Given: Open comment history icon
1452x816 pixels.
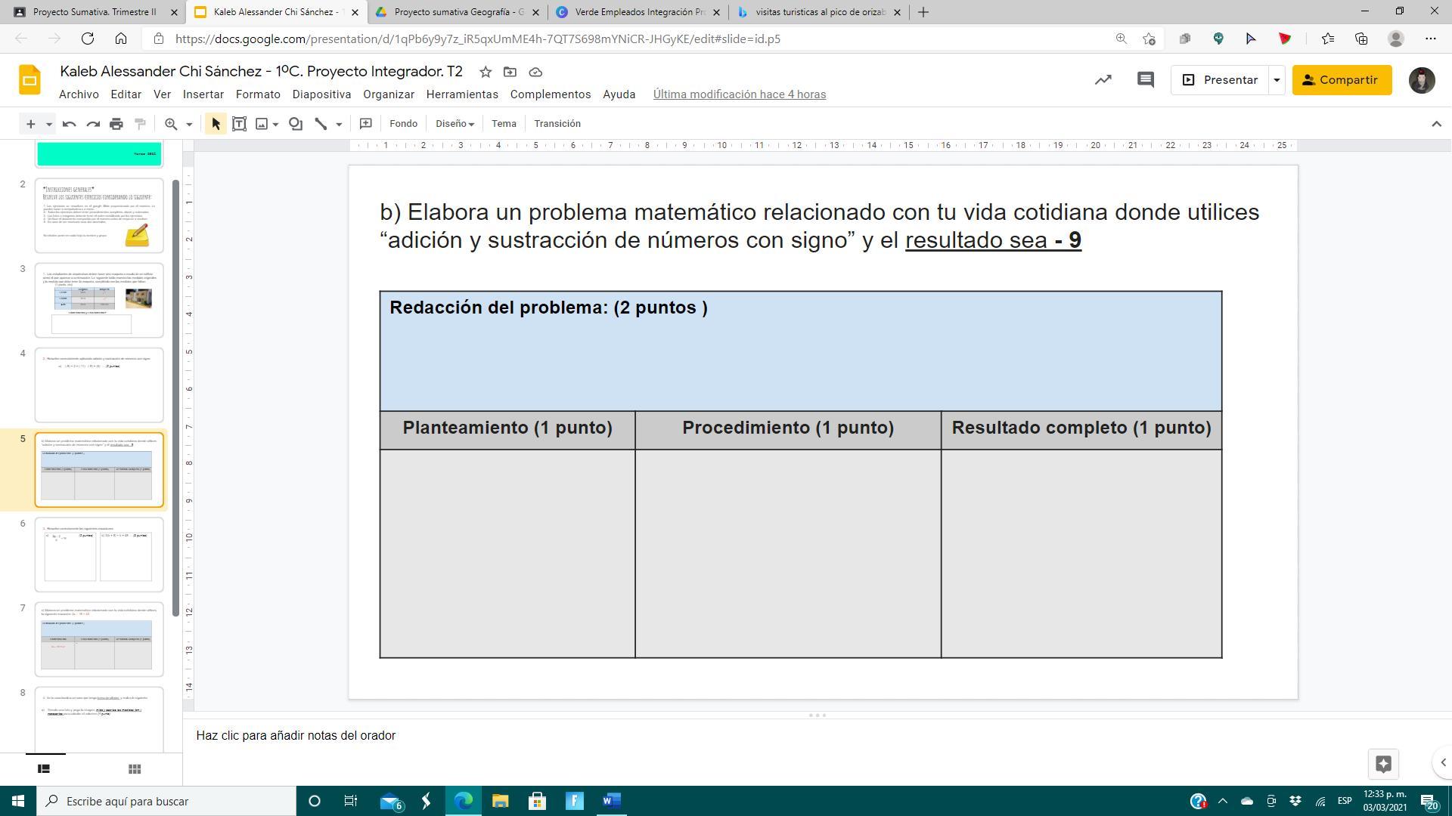Looking at the screenshot, I should tap(1145, 79).
